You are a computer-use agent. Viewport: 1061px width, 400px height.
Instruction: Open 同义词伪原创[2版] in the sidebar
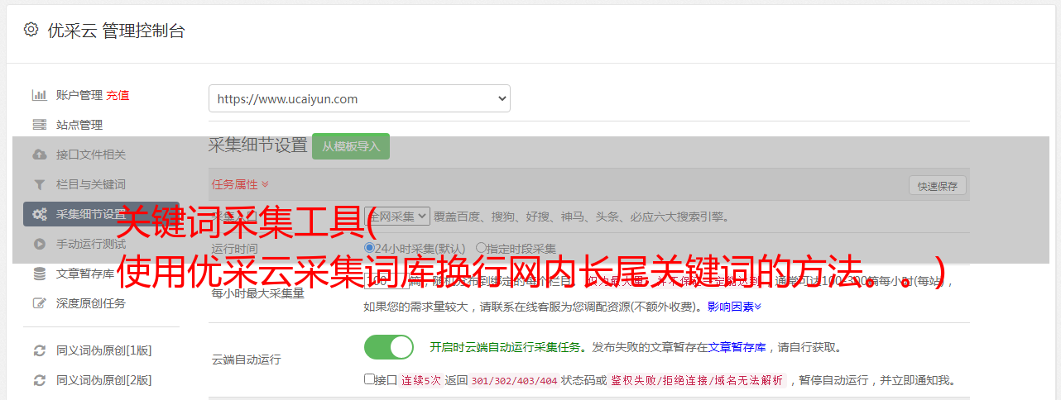click(x=103, y=380)
